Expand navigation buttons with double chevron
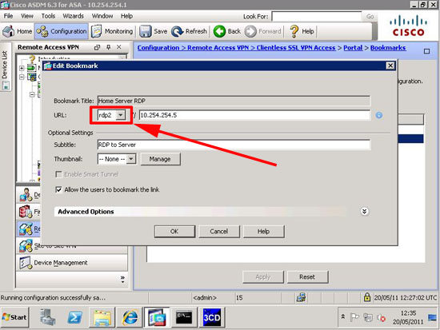This screenshot has width=440, height=330. pyautogui.click(x=122, y=279)
